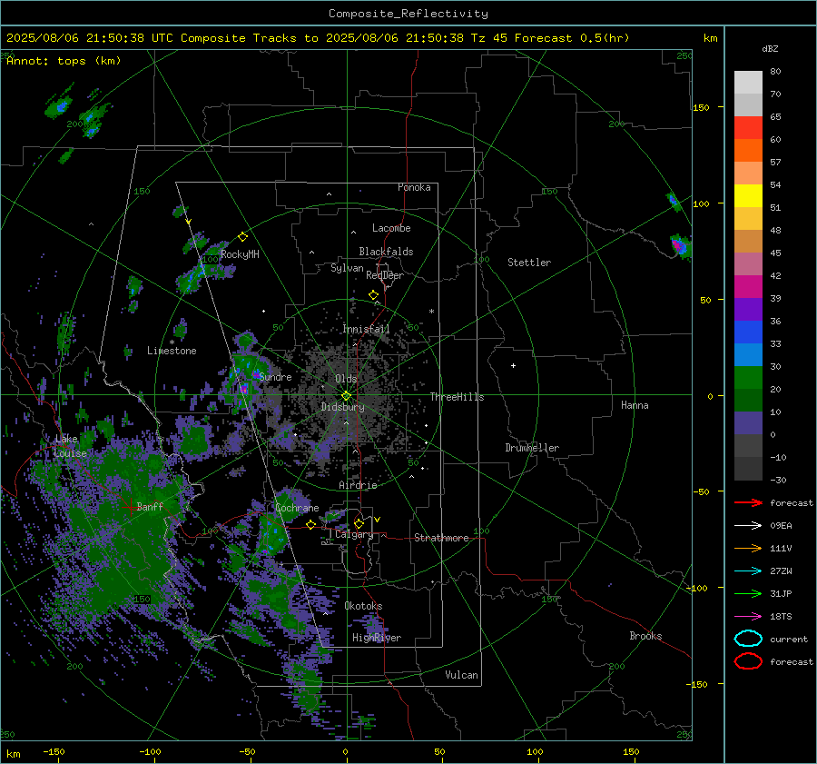
Task: Click the yellow diamond marker beside RockyMH
Action: 242,237
